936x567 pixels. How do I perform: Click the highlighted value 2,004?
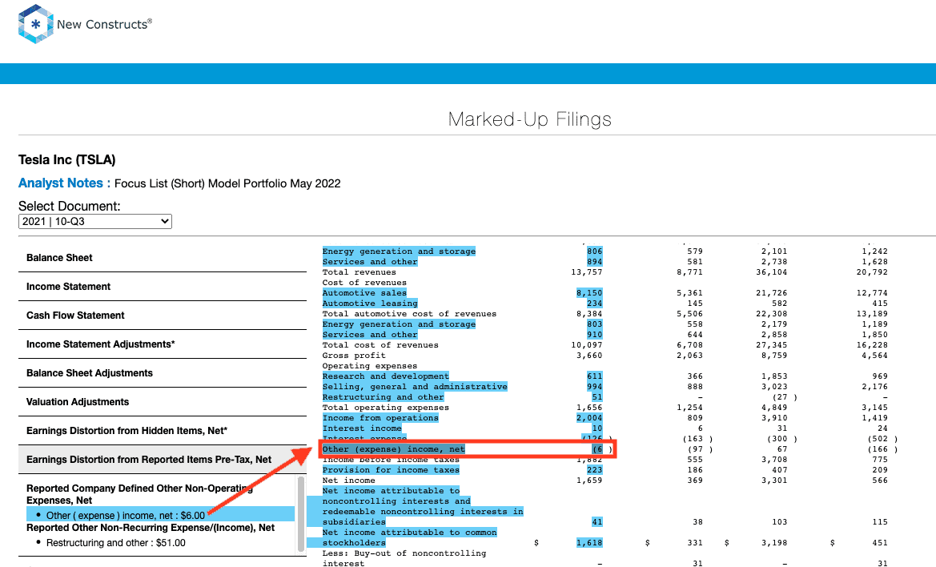(x=589, y=418)
